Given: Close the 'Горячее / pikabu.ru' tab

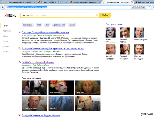Looking at the screenshot, I should coord(67,2).
